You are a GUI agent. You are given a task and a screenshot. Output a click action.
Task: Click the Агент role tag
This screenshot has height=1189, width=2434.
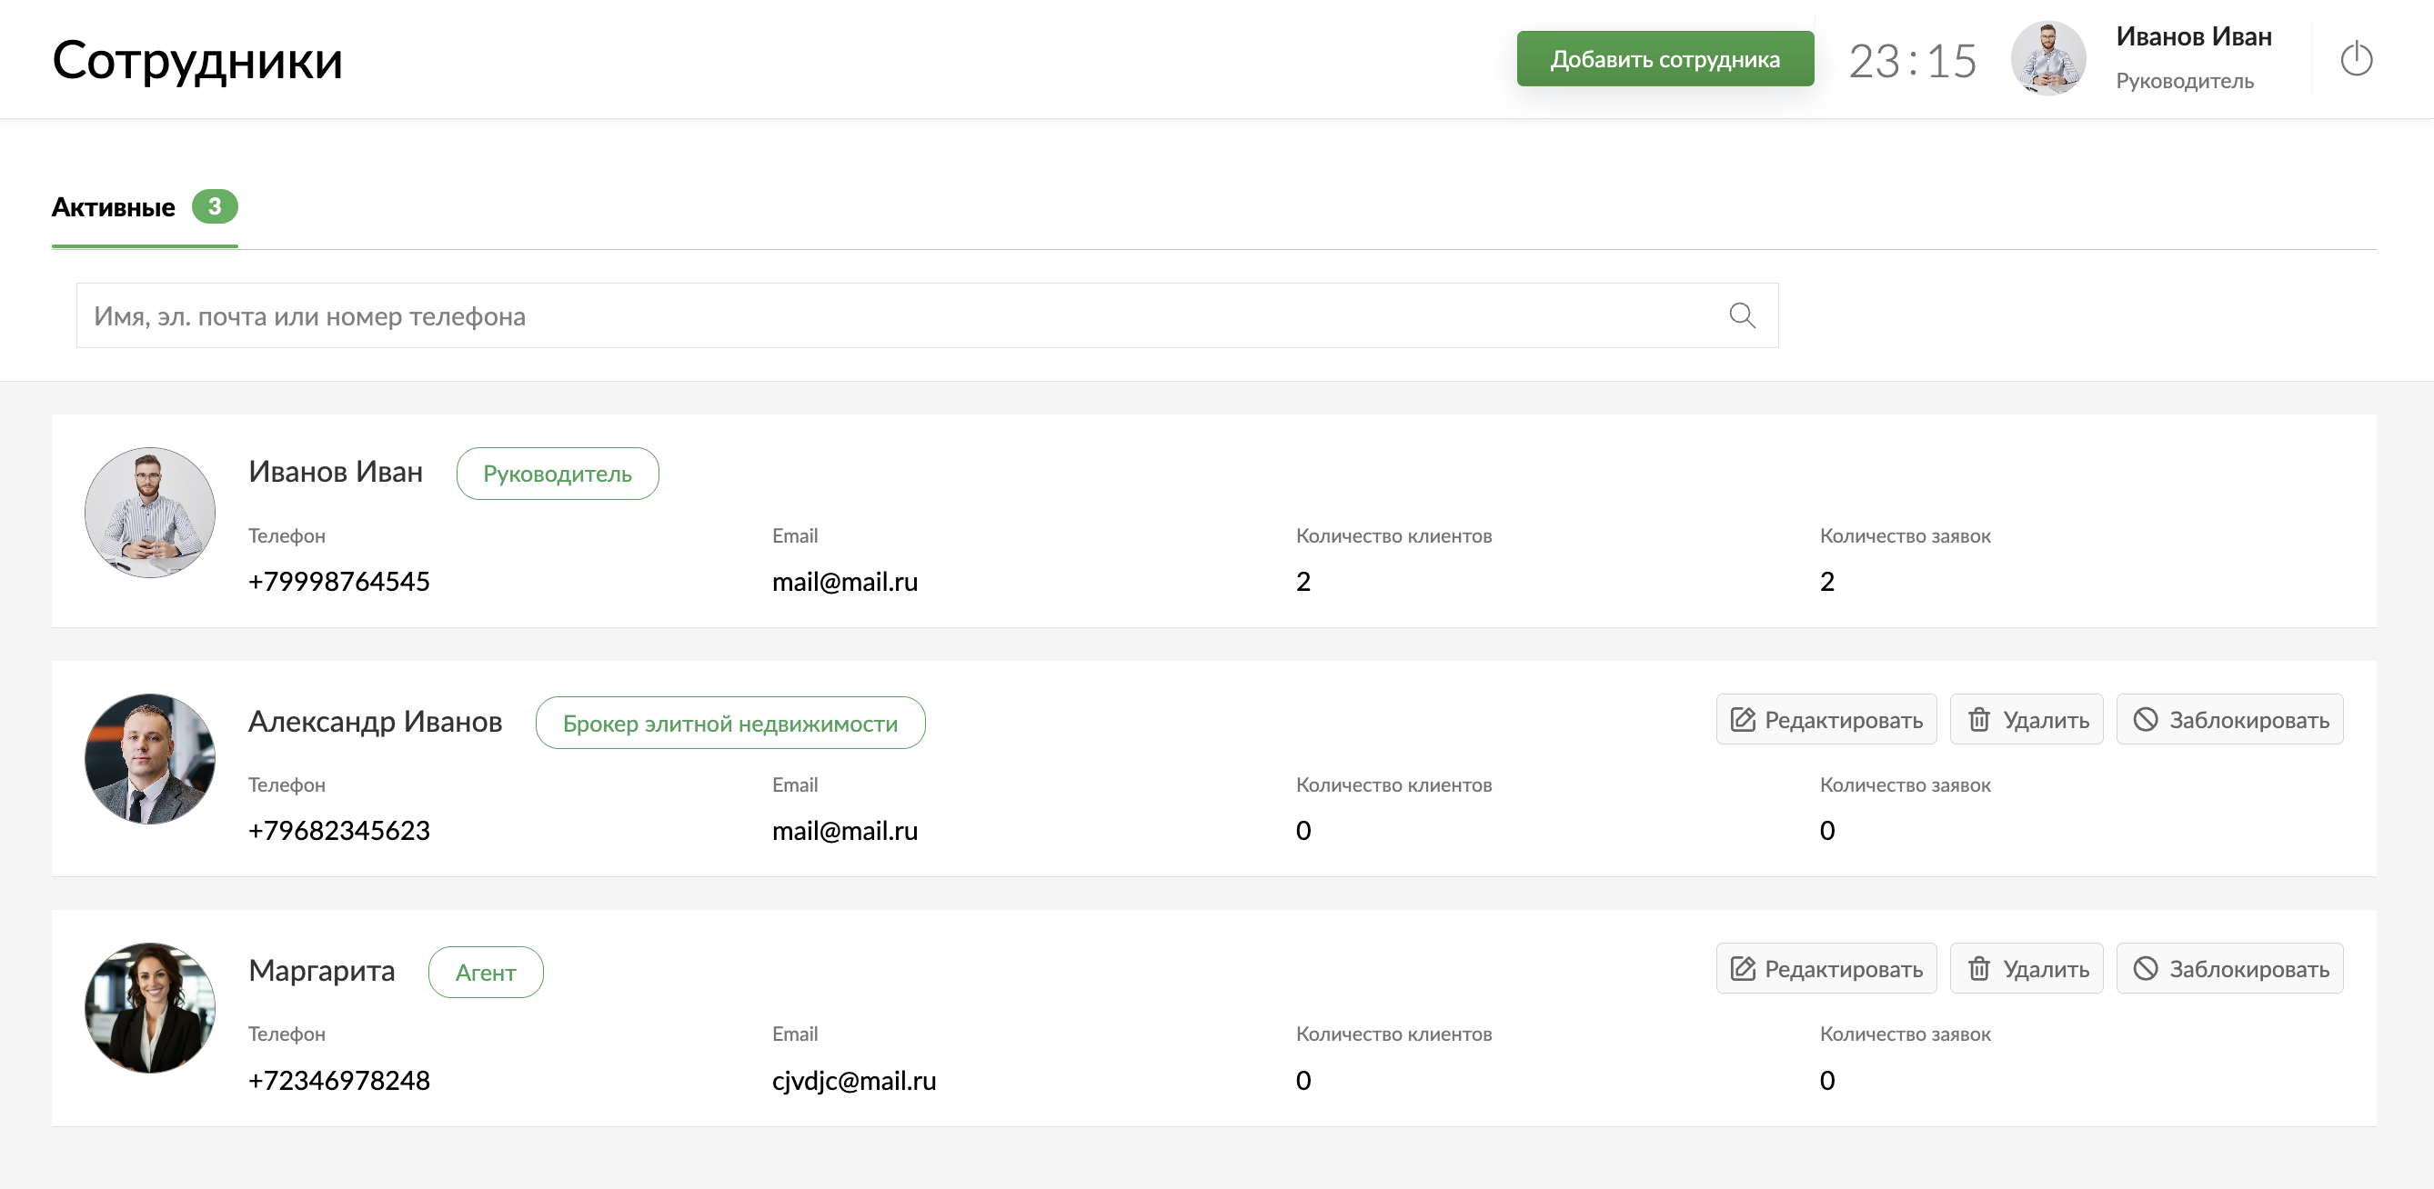click(x=486, y=973)
